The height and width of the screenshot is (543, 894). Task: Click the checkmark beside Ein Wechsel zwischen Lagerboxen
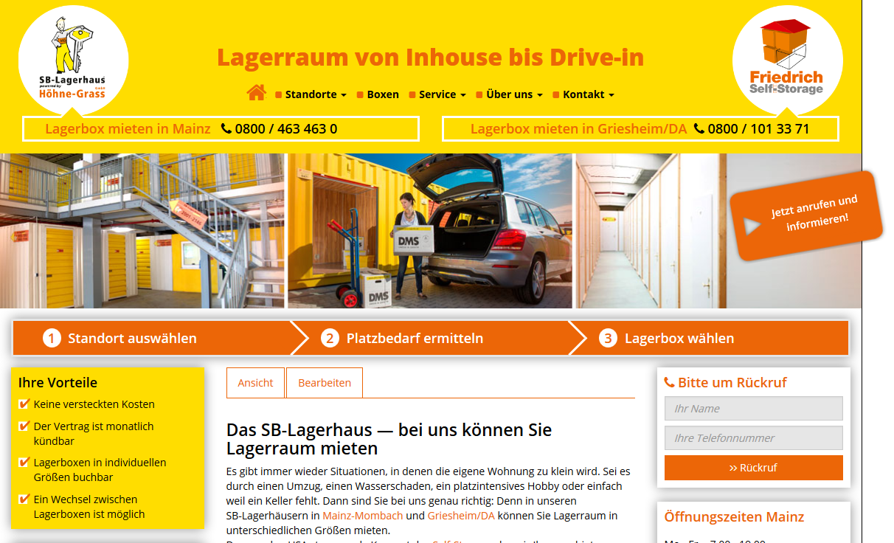(24, 499)
